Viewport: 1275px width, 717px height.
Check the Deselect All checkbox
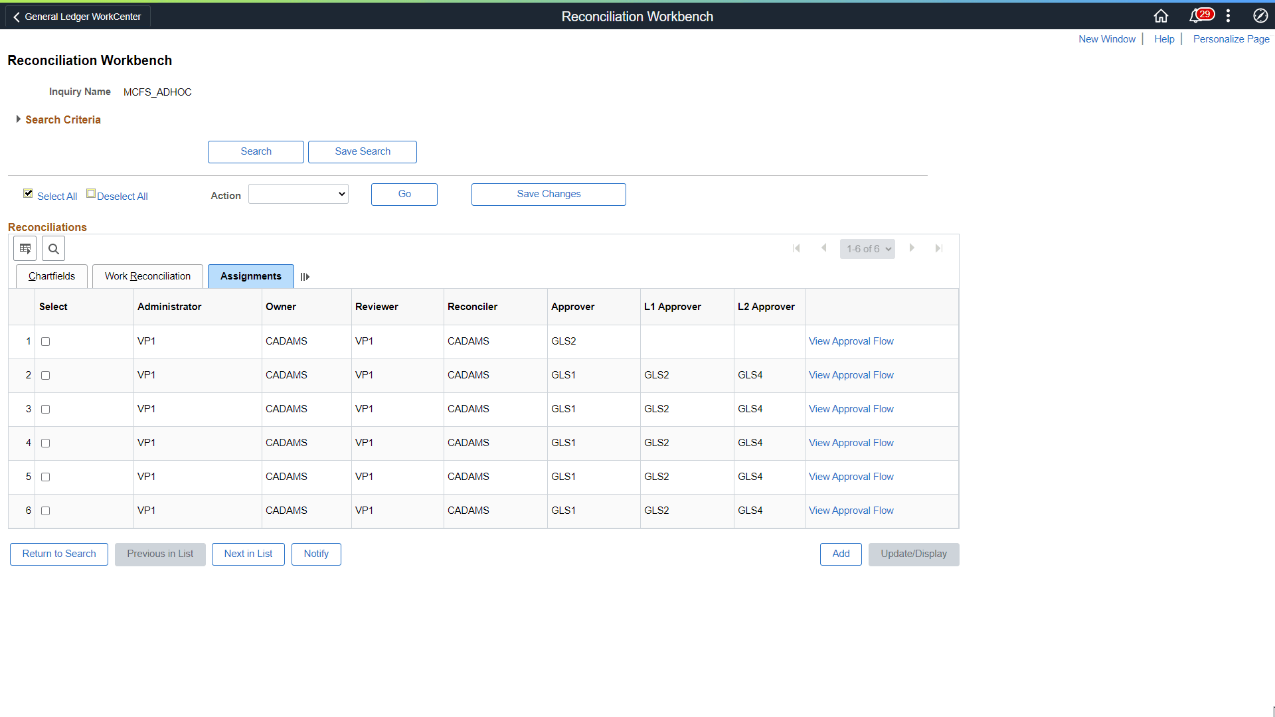point(90,193)
